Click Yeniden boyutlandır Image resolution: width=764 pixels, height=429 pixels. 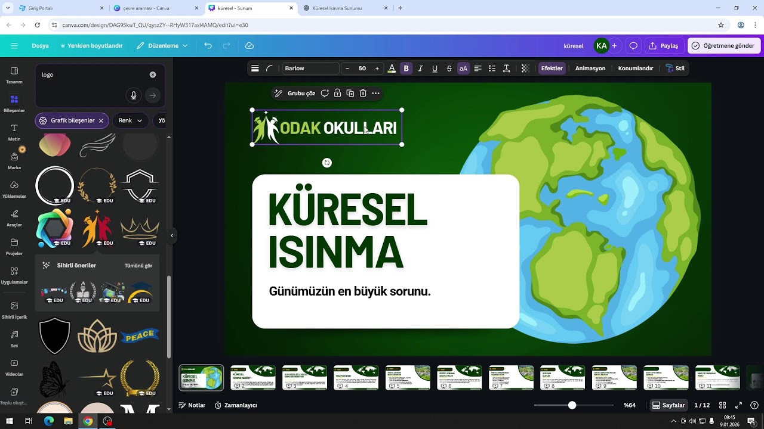click(91, 45)
